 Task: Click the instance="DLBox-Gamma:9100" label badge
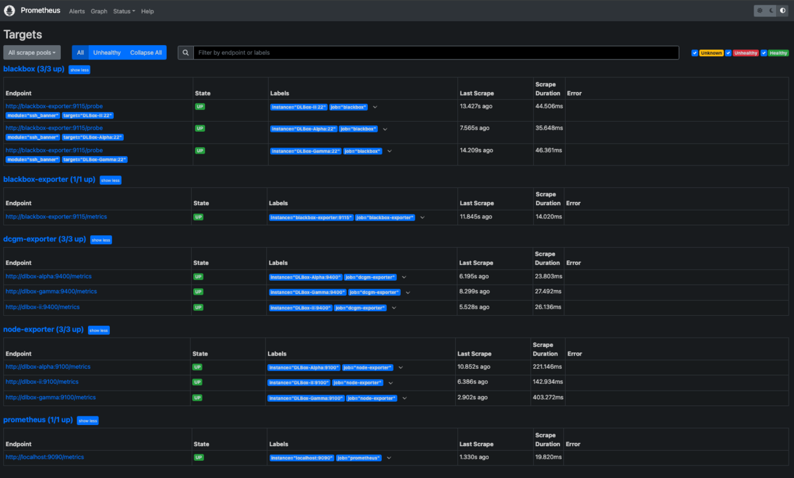coord(306,398)
